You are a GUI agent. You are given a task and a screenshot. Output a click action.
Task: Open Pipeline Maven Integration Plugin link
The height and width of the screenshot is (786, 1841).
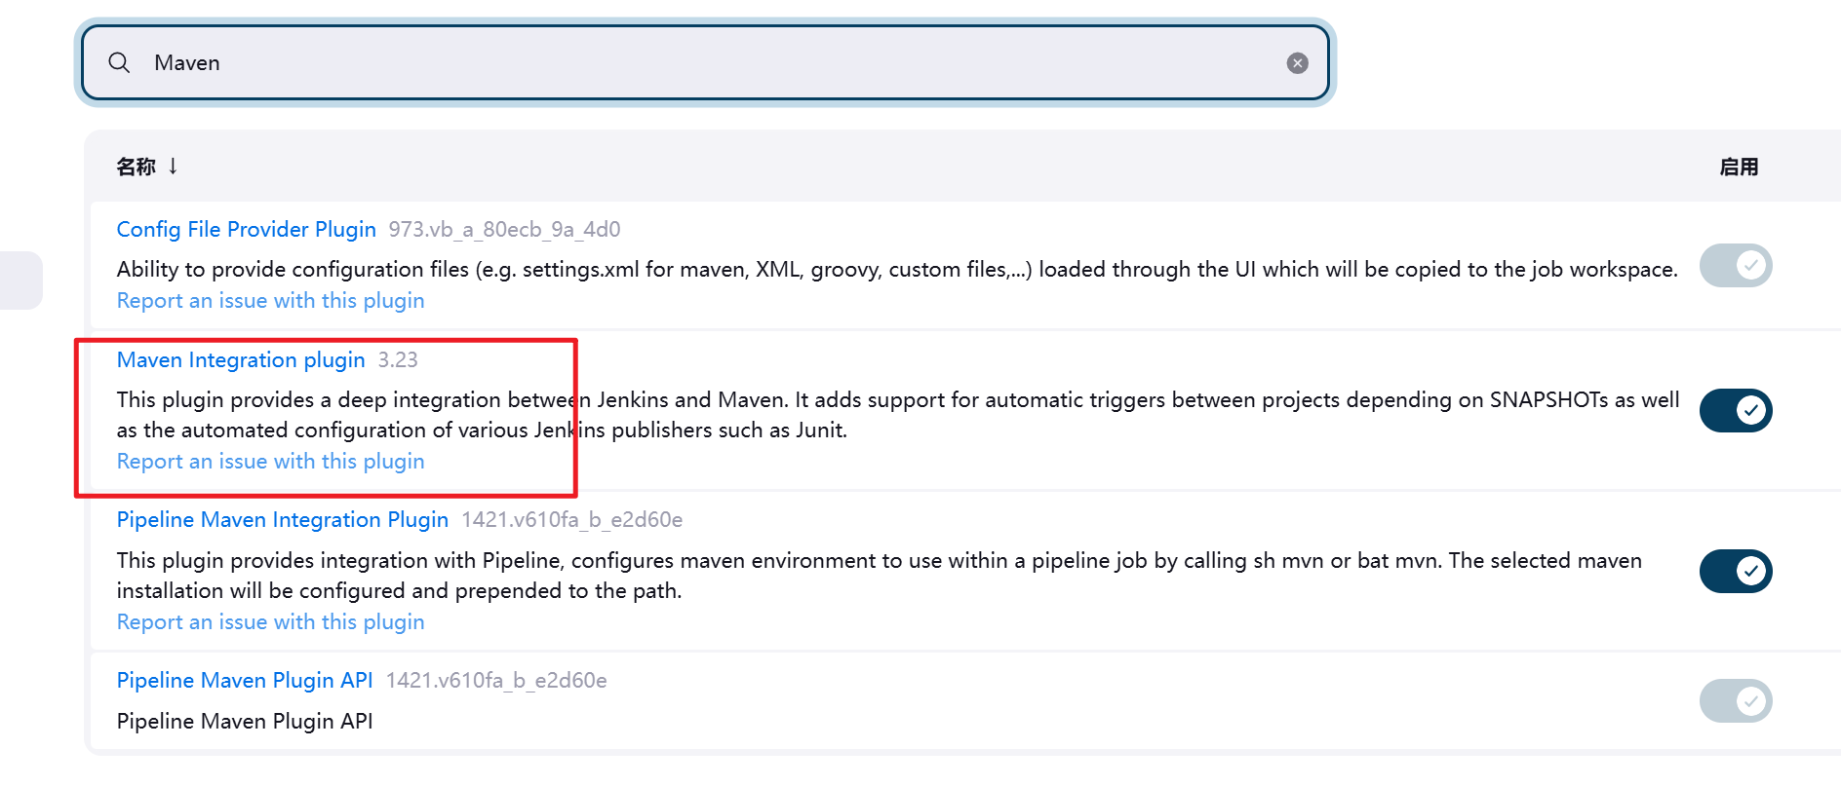coord(282,519)
